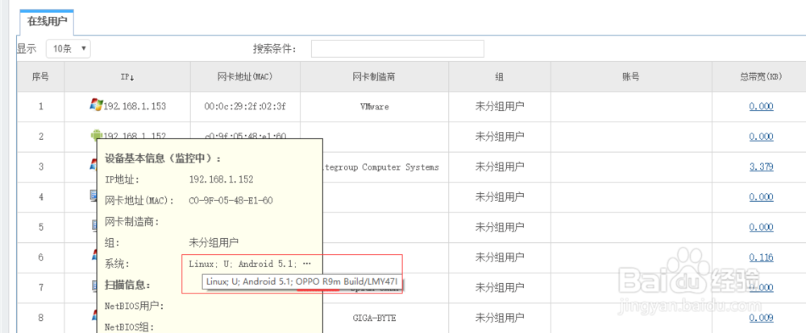This screenshot has width=806, height=333.
Task: Click truncated system text Linux; U; Android 5.1; …
Action: 250,264
